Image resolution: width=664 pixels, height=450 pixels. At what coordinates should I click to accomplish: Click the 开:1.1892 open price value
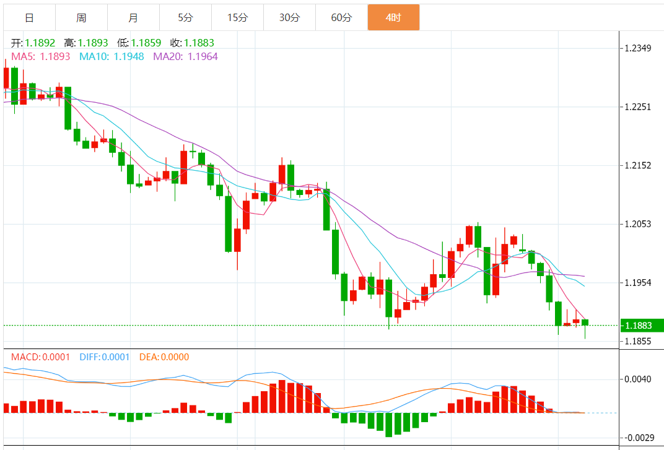[33, 43]
